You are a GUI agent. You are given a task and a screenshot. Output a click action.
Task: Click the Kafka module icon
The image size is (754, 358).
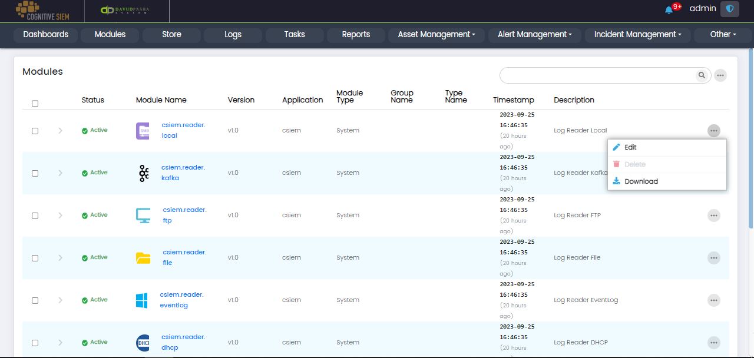tap(143, 173)
